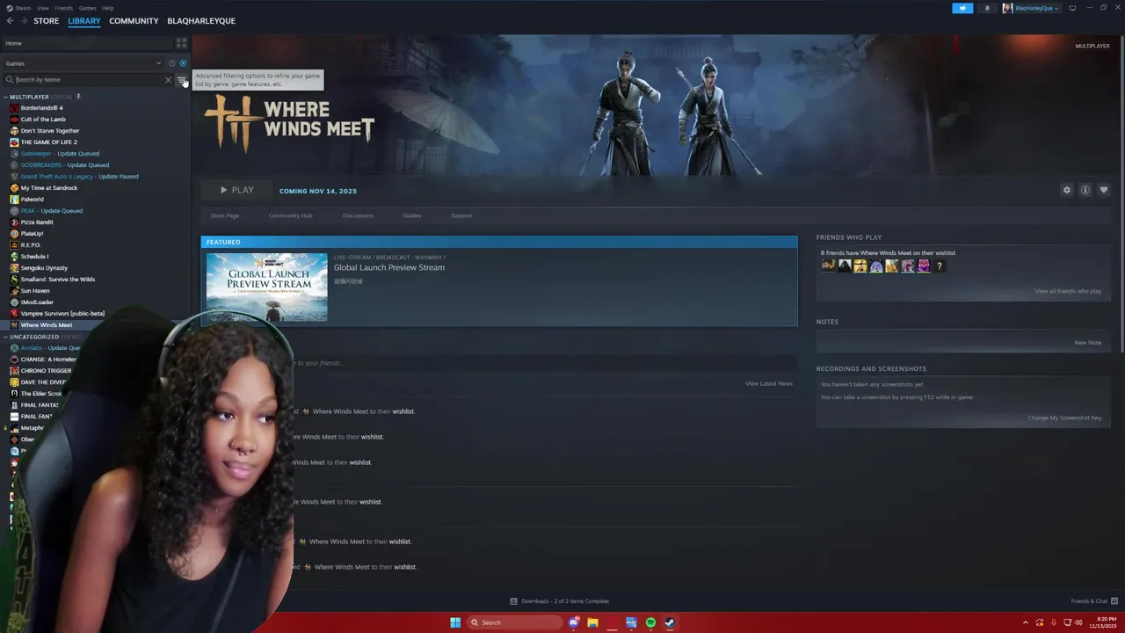Open the BLAQHARLEYQUE profile tab
The height and width of the screenshot is (633, 1125).
[x=201, y=21]
